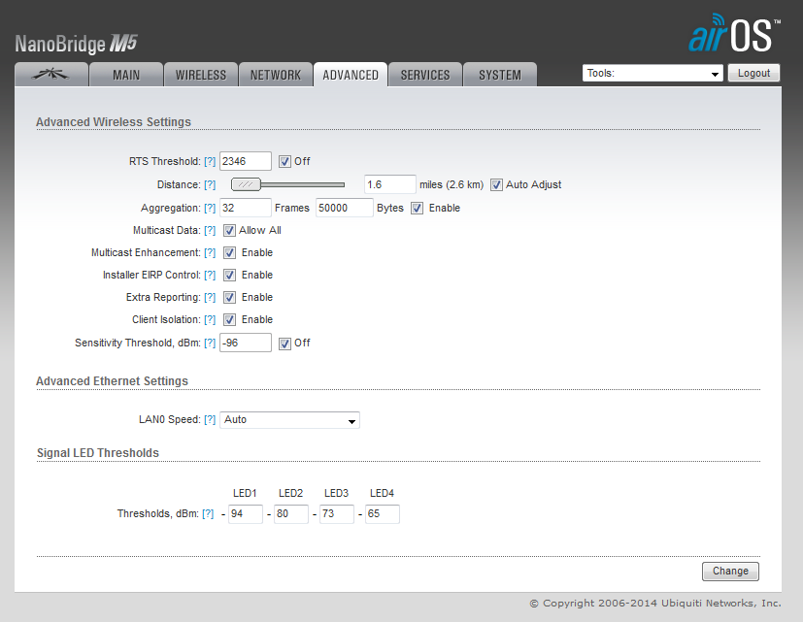
Task: Open the Ubiquiti logo tab
Action: tap(51, 75)
